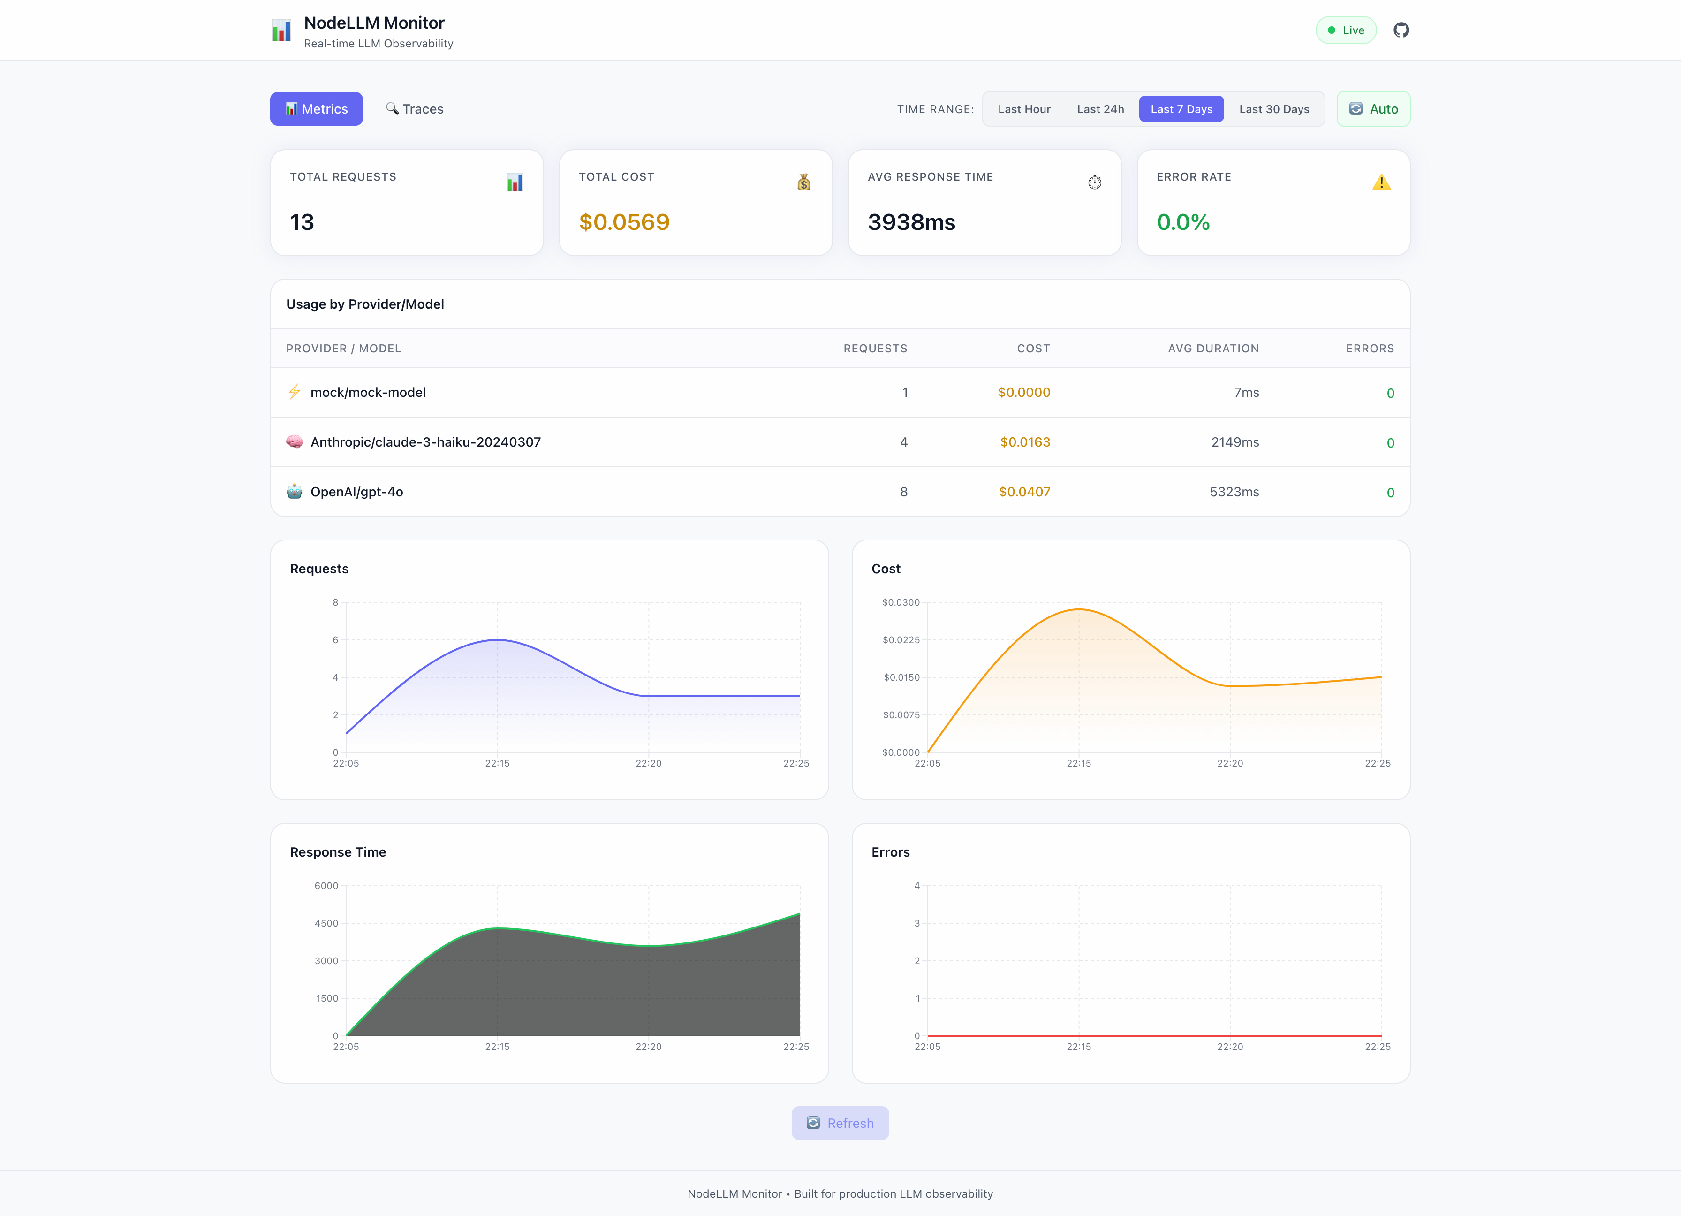The width and height of the screenshot is (1681, 1216).
Task: Switch to the Traces tab
Action: [x=414, y=108]
